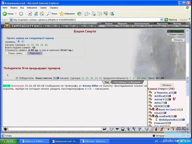This screenshot has width=192, height=144.
Task: Open the Search (Поиск) toolbar button
Action: (x=52, y=14)
